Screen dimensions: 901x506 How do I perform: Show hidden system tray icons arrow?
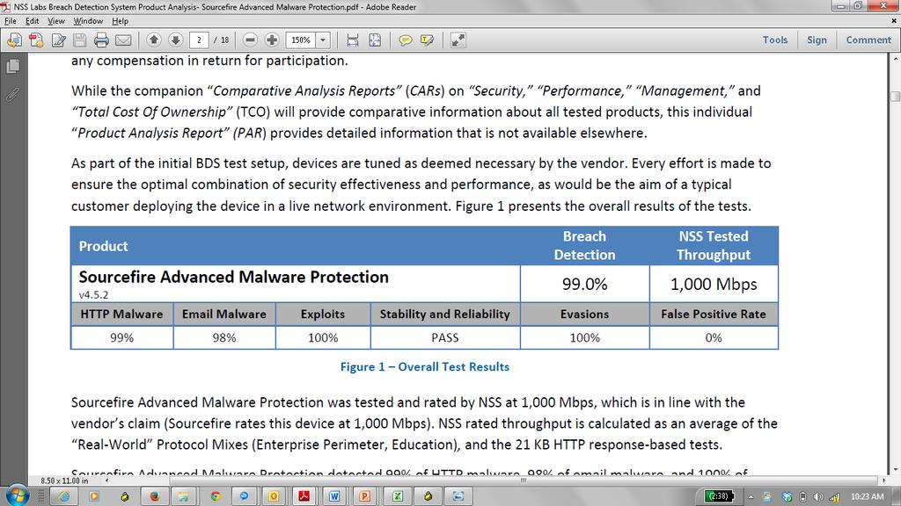coord(751,497)
